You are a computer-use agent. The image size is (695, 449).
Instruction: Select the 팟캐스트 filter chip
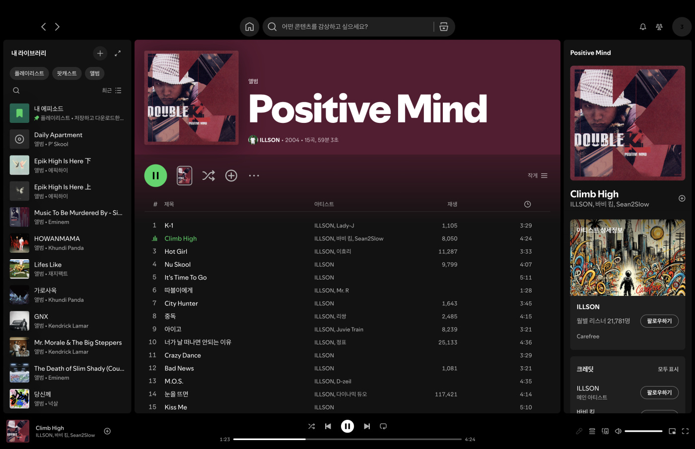tap(67, 73)
